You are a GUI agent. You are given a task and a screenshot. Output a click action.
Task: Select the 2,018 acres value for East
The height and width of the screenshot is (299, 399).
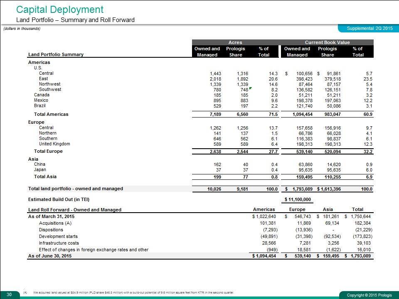tap(215, 79)
